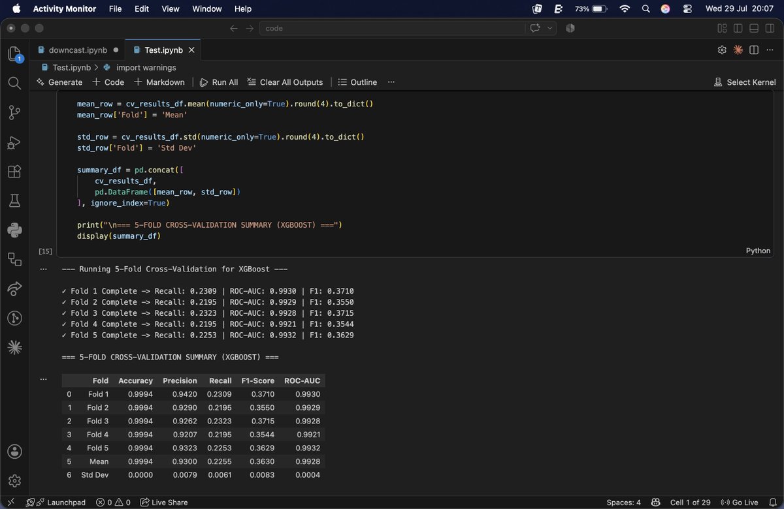Image resolution: width=784 pixels, height=509 pixels.
Task: Open notebook settings gear in editor toolbar
Action: coord(722,50)
